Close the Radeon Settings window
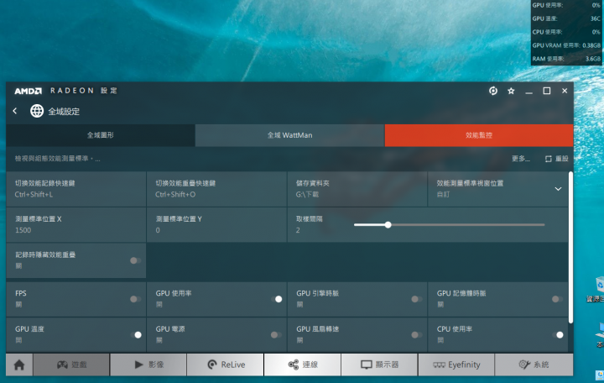This screenshot has height=383, width=604. 565,91
